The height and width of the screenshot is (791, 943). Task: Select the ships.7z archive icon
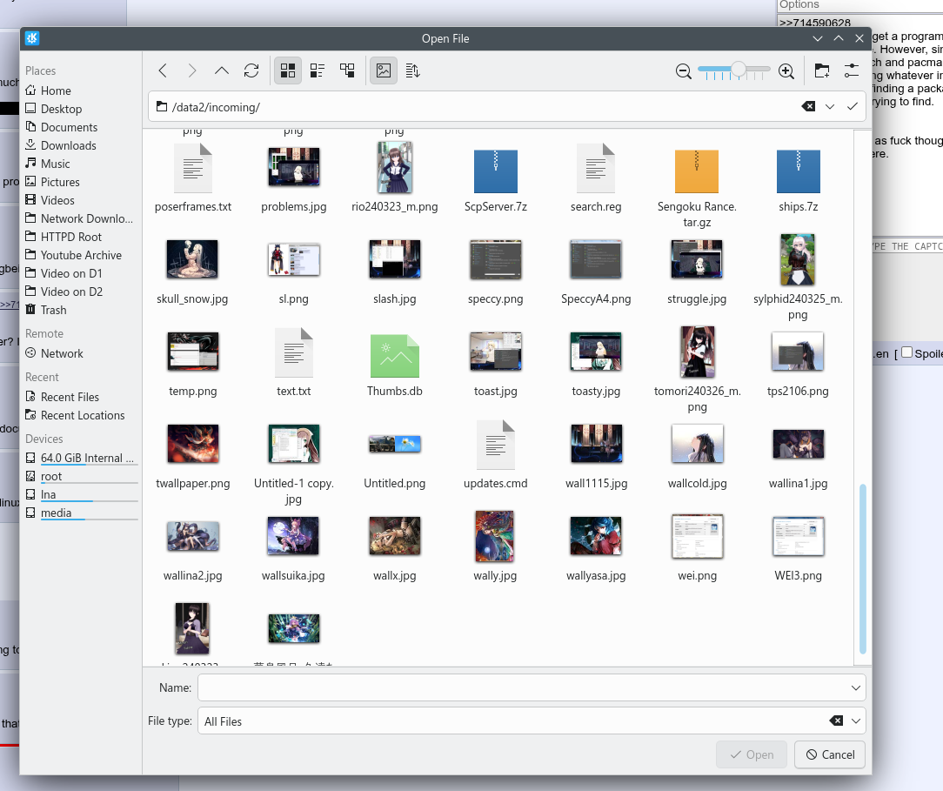(x=798, y=171)
